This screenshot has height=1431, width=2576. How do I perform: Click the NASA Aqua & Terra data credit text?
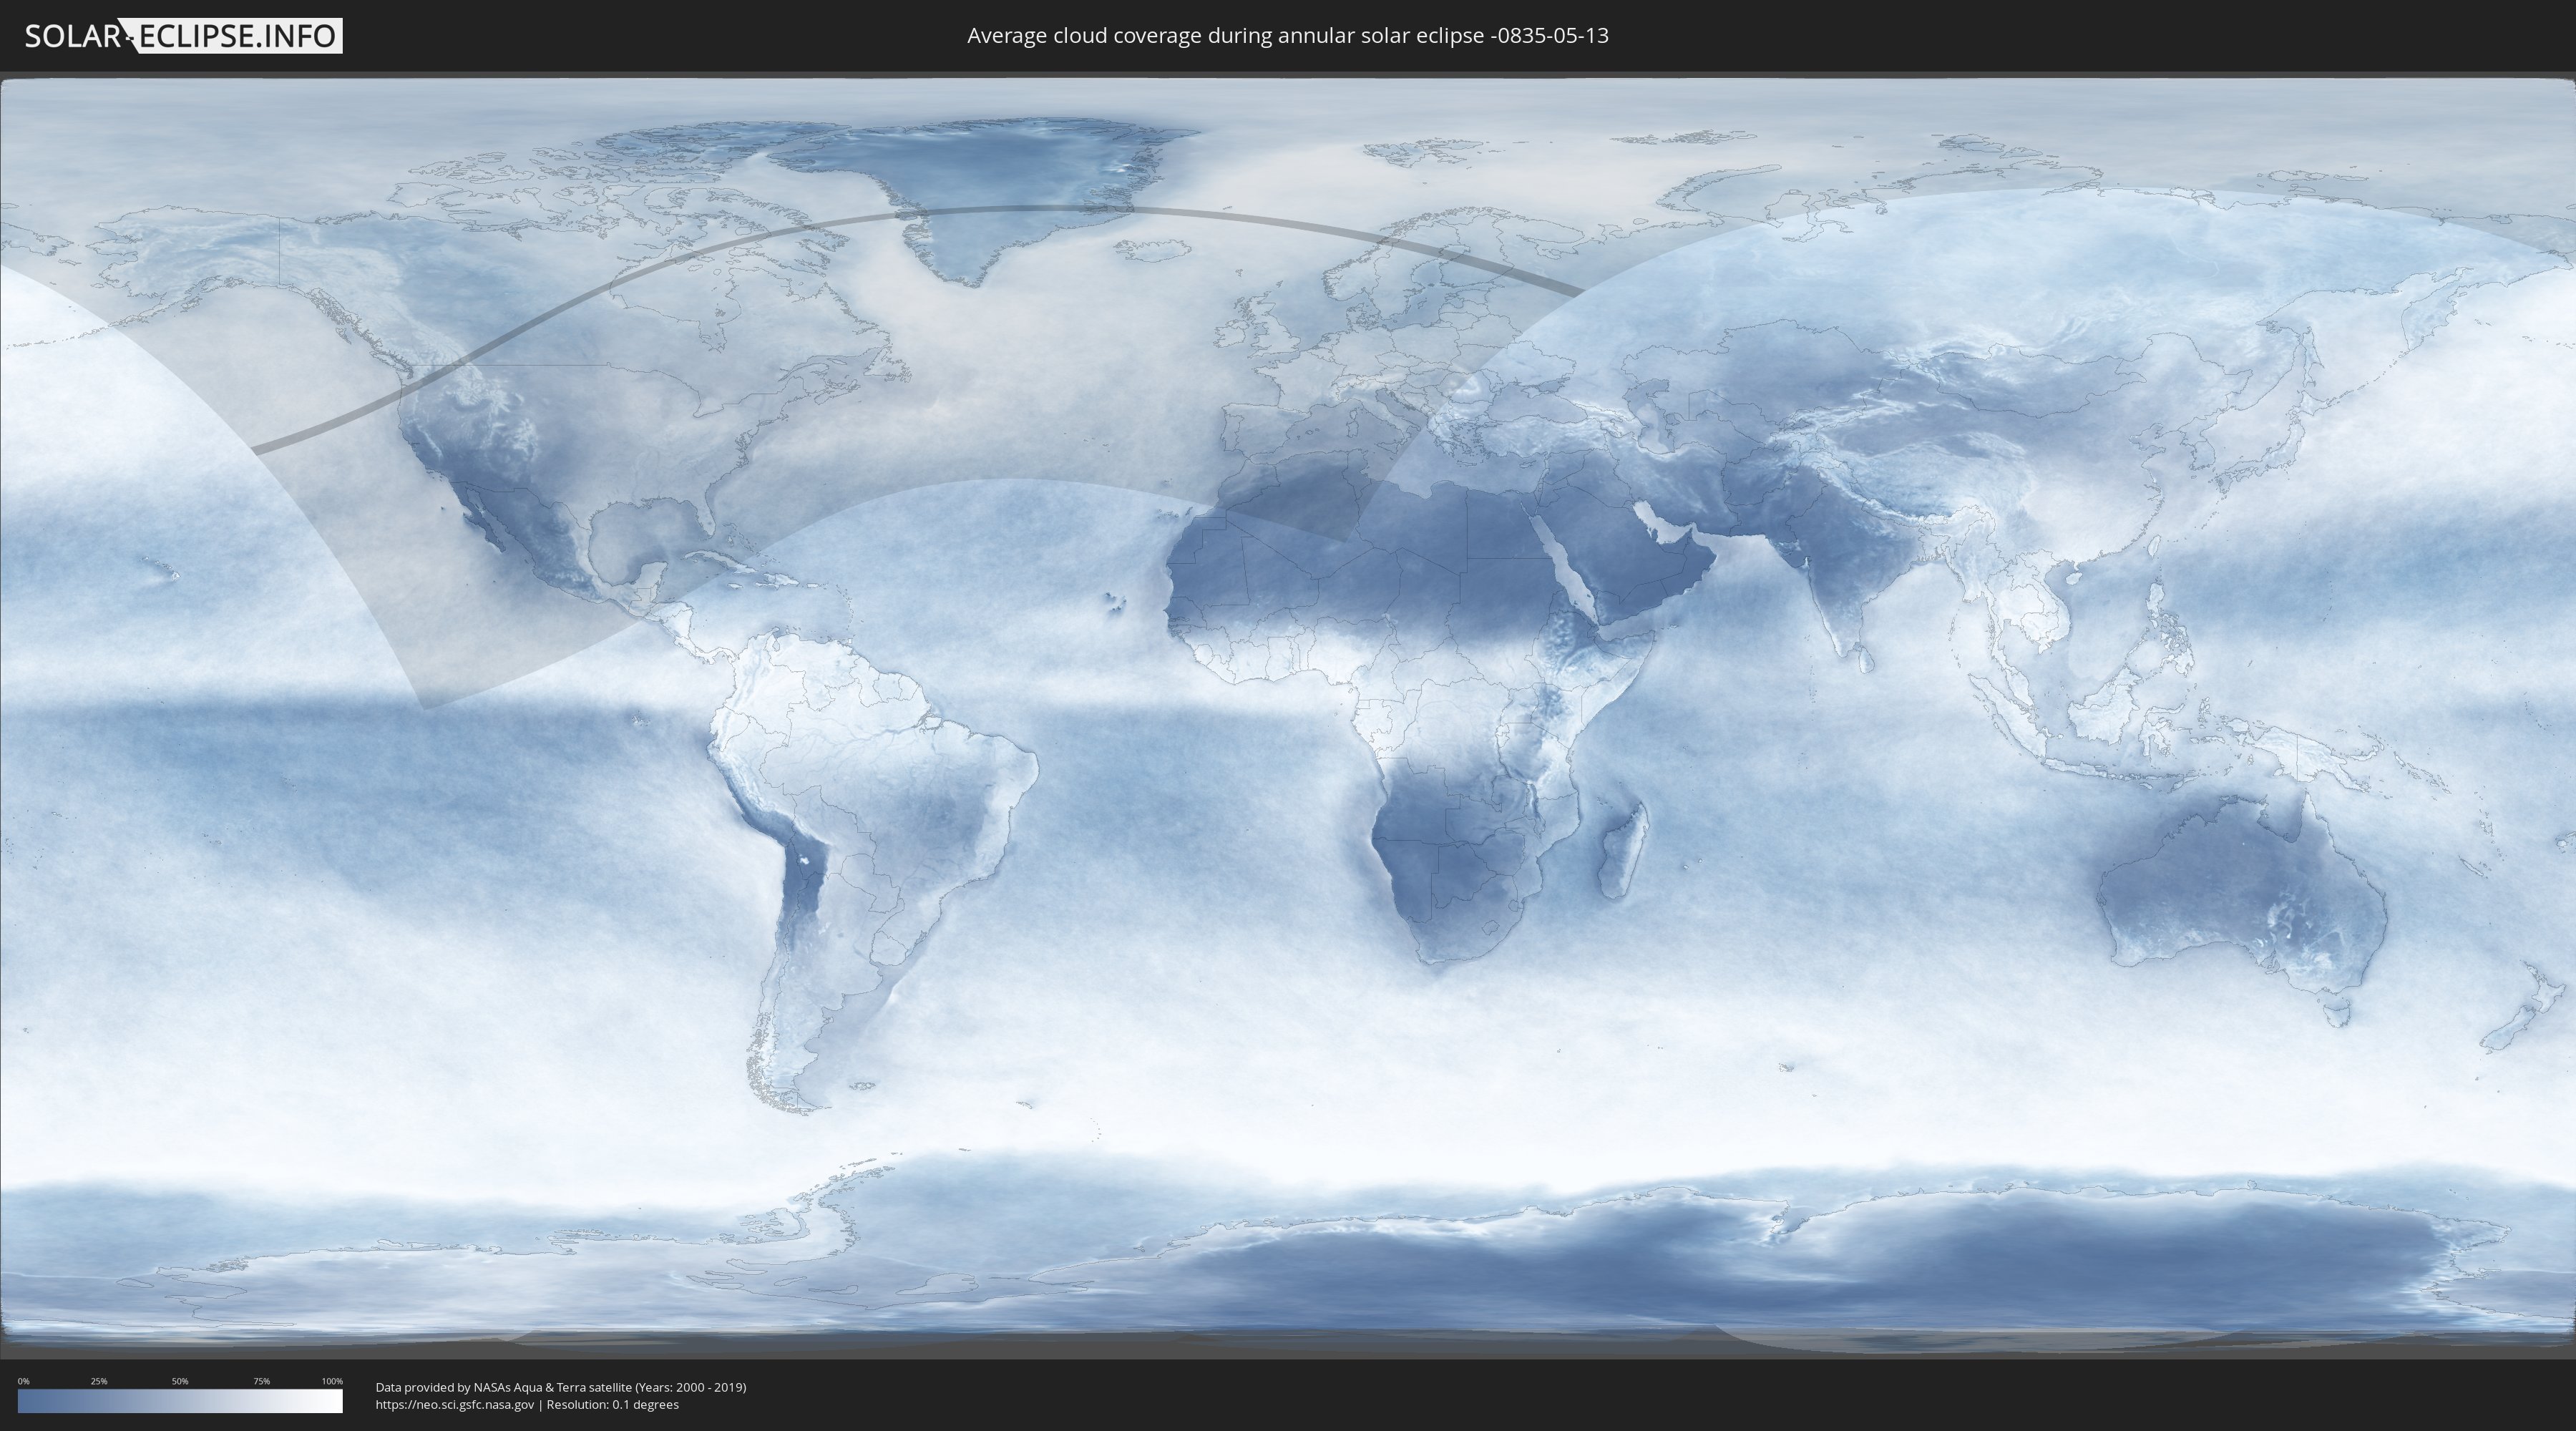click(x=561, y=1387)
